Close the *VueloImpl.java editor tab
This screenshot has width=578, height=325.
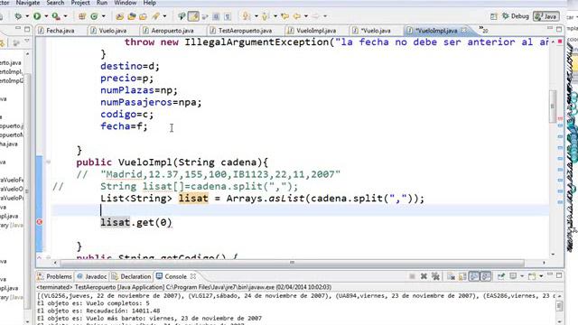463,30
